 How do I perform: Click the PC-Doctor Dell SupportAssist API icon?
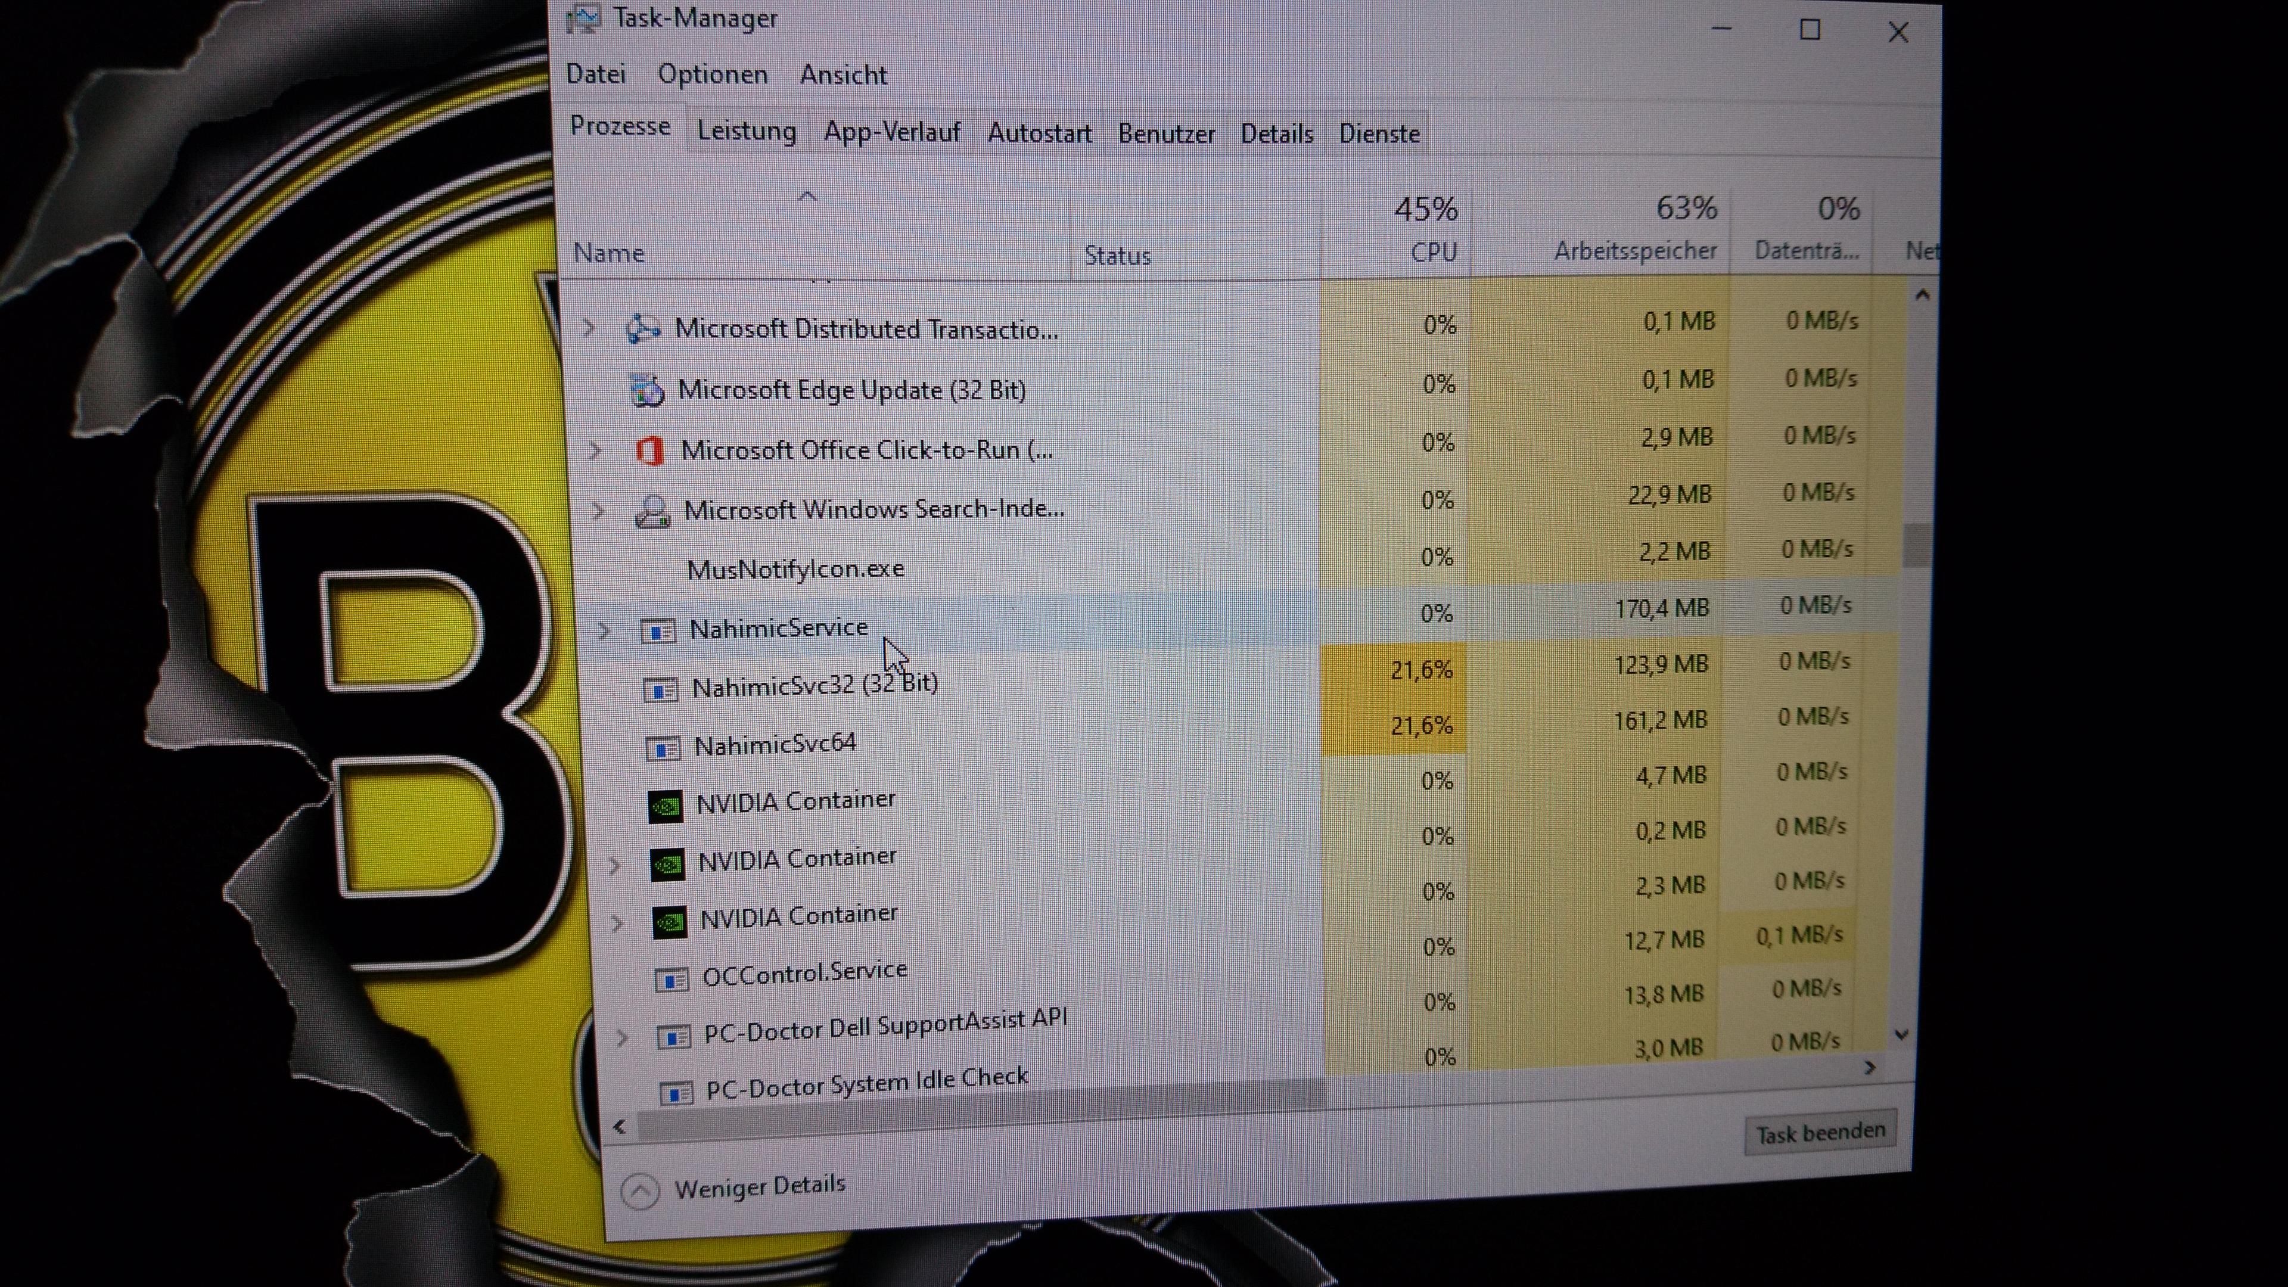pyautogui.click(x=674, y=1037)
